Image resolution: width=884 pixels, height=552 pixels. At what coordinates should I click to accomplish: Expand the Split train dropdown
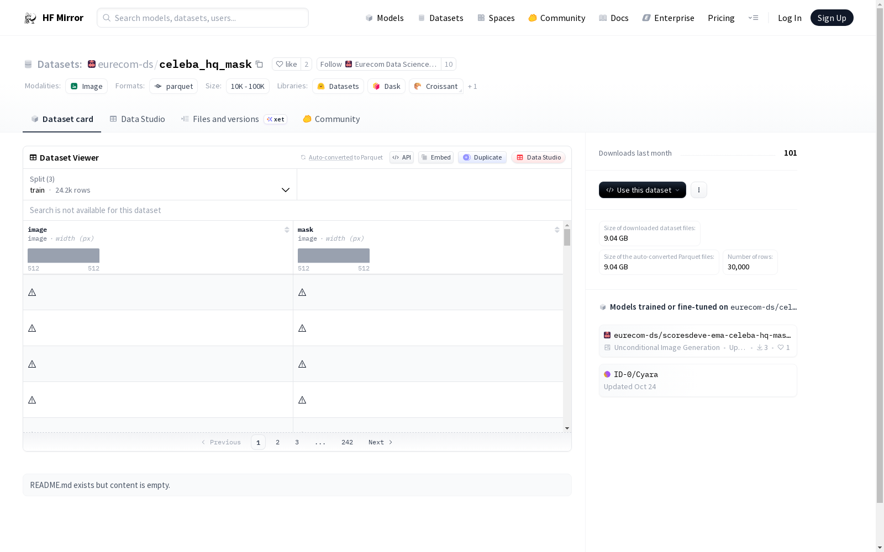click(160, 184)
